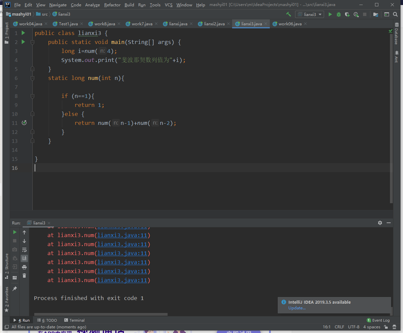Stop the process in Run panel
The height and width of the screenshot is (333, 403).
tap(15, 241)
